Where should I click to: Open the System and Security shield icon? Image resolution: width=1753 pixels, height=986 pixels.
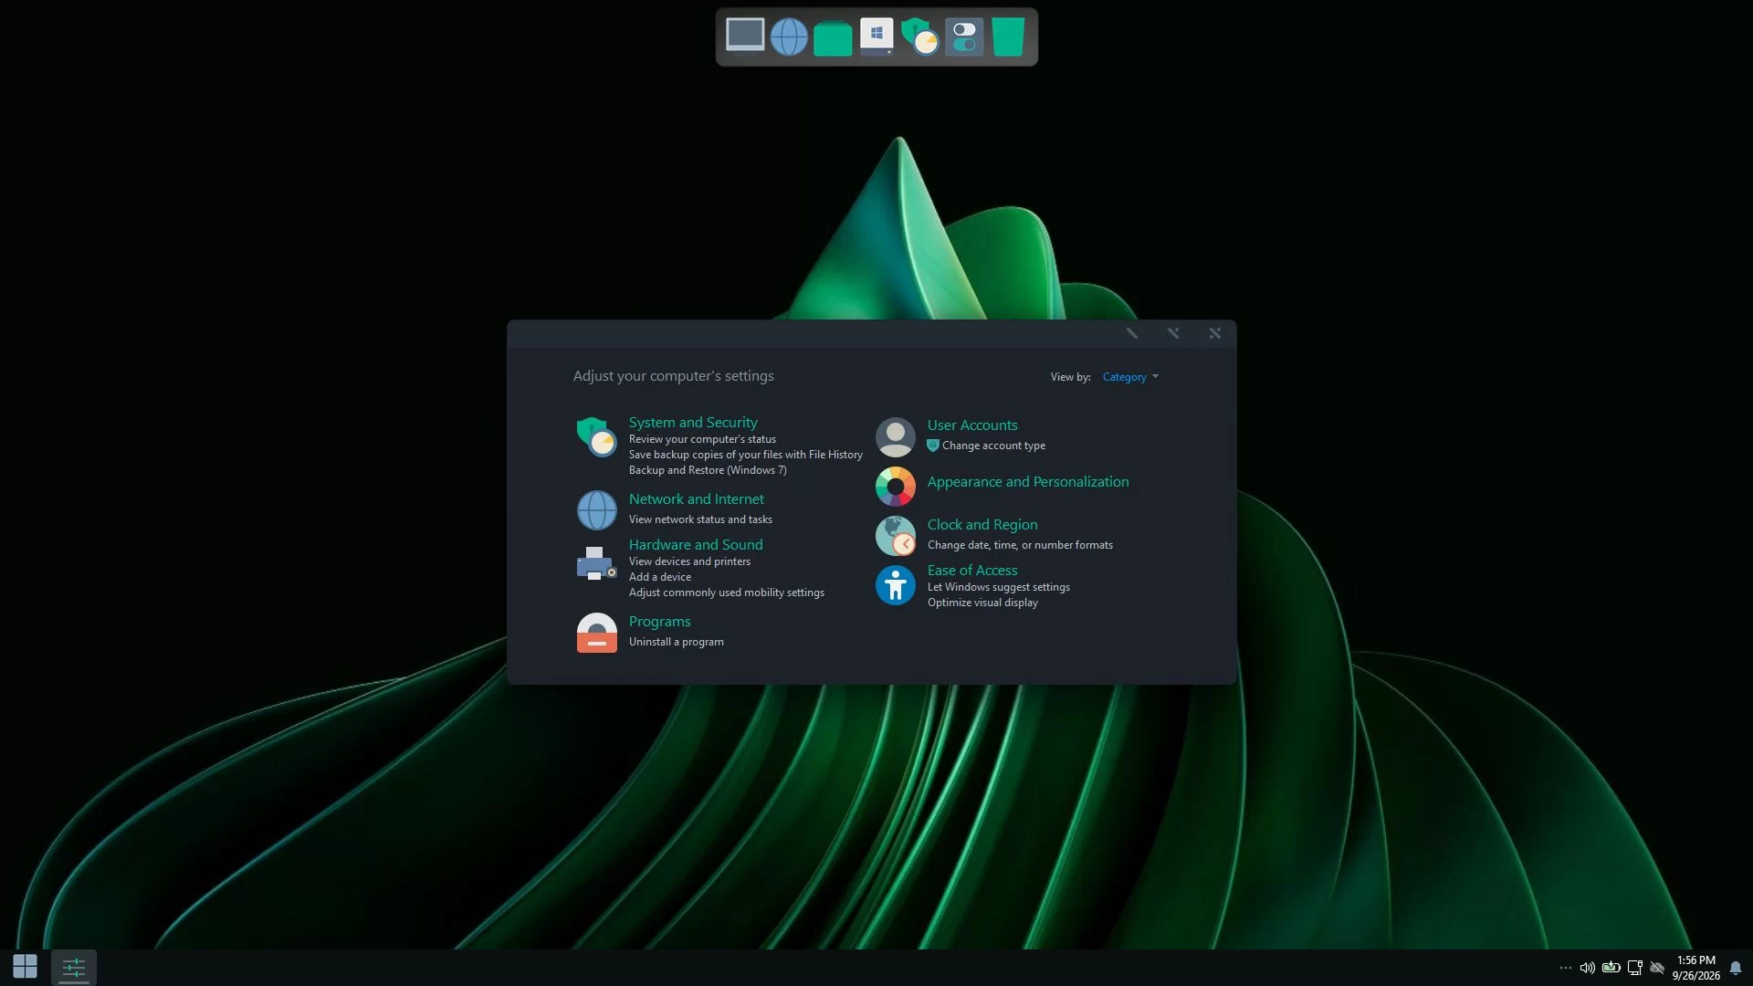coord(596,436)
